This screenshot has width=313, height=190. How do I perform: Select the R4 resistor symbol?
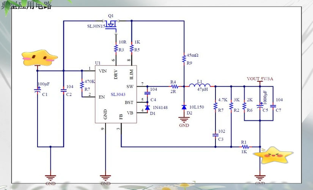point(175,86)
